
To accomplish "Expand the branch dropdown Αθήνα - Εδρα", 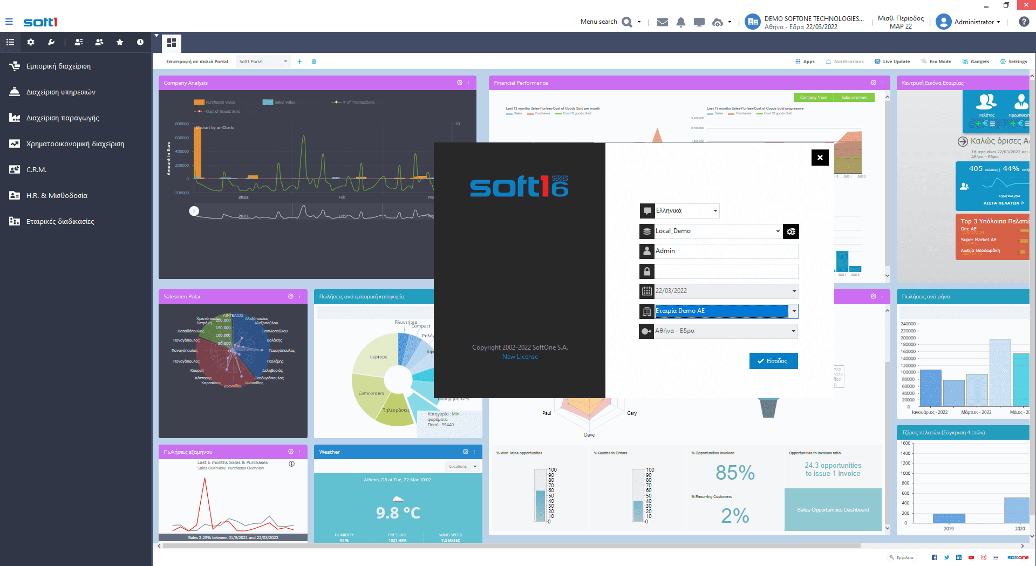I will click(x=794, y=331).
